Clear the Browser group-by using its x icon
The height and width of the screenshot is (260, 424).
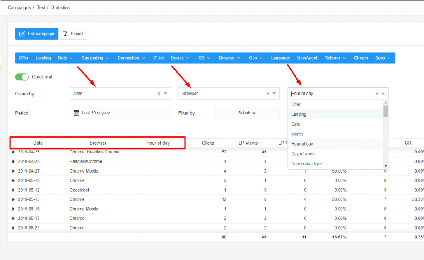click(267, 93)
